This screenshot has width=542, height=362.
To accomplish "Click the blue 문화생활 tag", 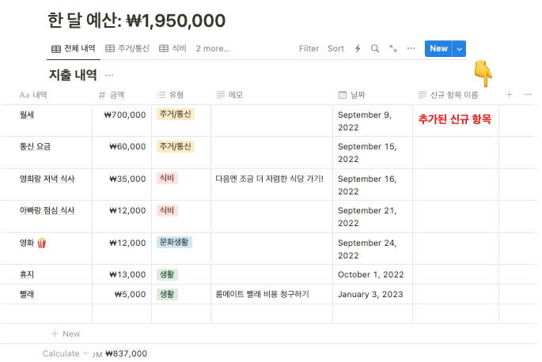I will click(174, 242).
